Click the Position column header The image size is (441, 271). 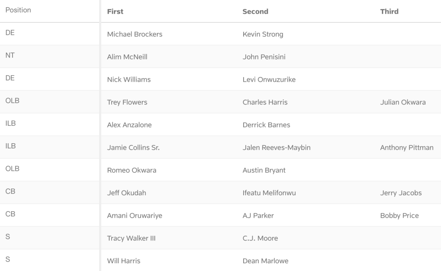pos(18,10)
